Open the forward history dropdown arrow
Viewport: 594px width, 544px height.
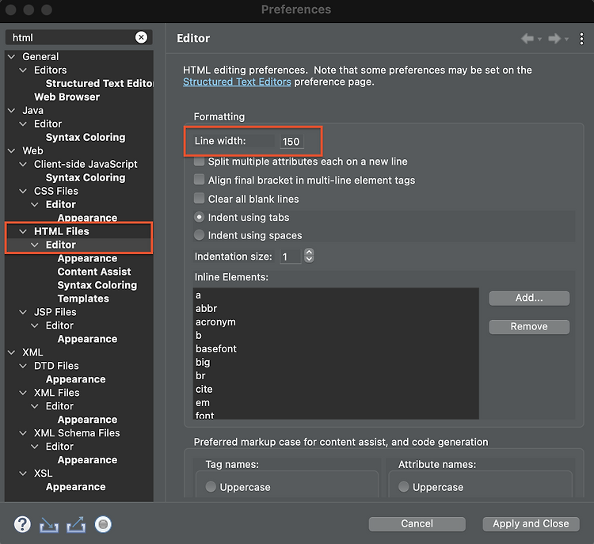566,39
